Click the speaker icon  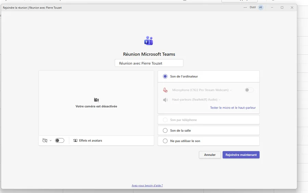pyautogui.click(x=165, y=100)
